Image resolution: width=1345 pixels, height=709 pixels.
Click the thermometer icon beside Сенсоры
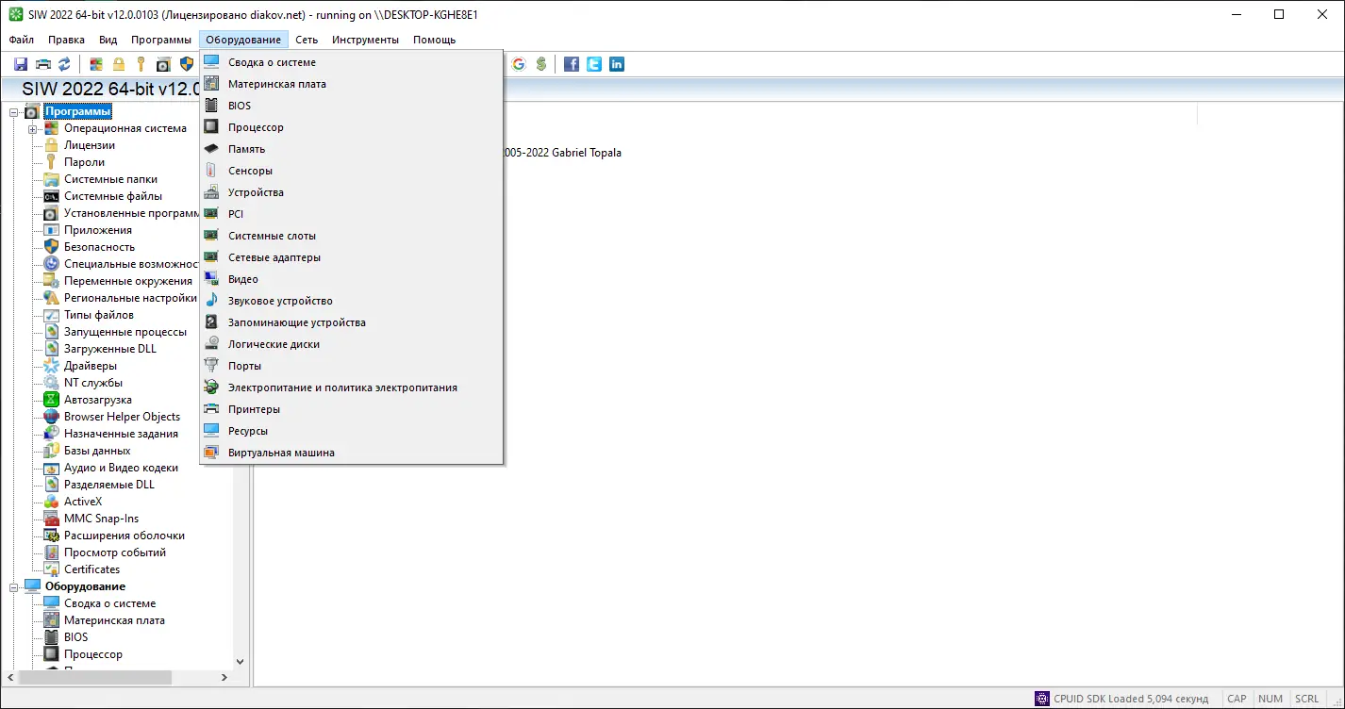click(211, 171)
